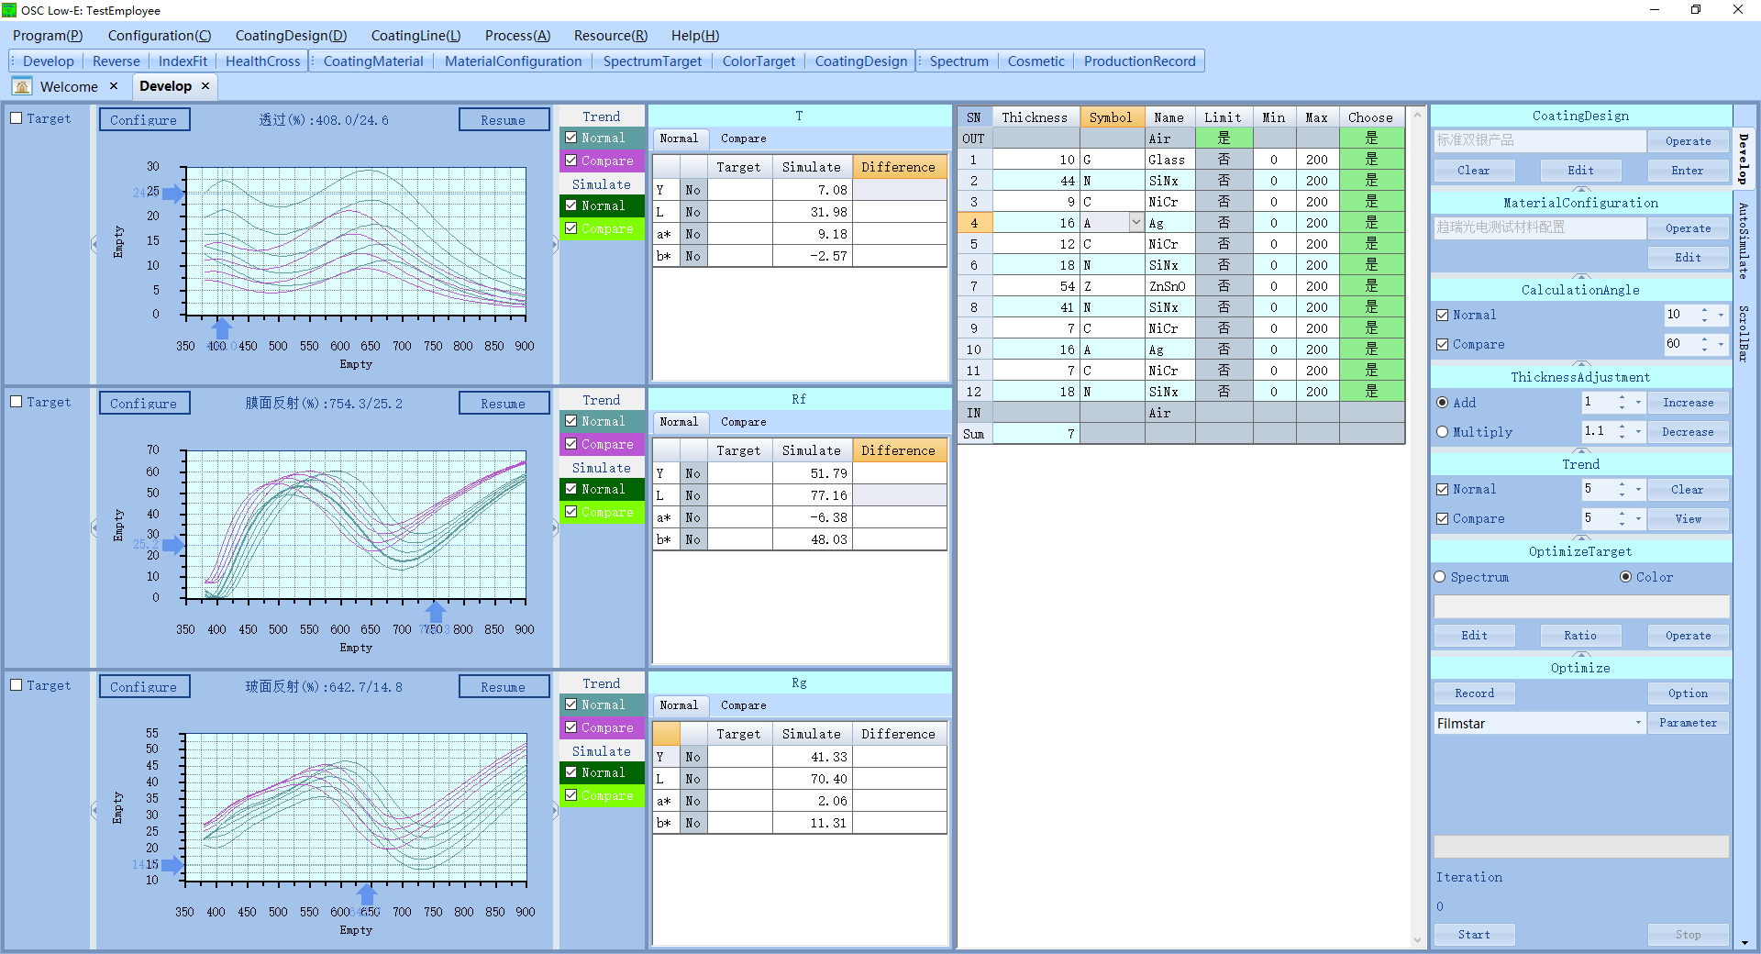Viewport: 1761px width, 954px height.
Task: Close the Develop tab with its X
Action: (x=205, y=85)
